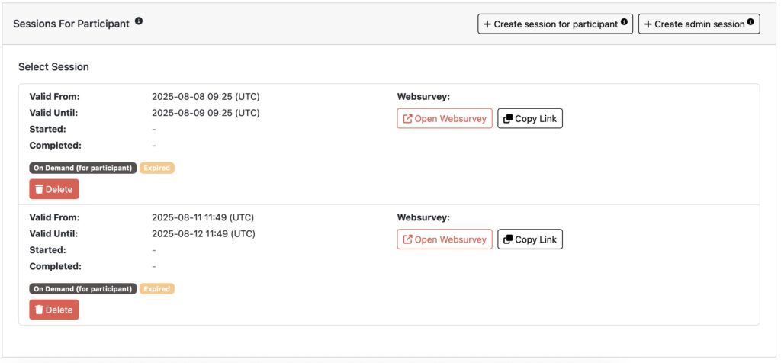The height and width of the screenshot is (363, 781).
Task: Delete the session valid from 2025-08-11
Action: 54,310
